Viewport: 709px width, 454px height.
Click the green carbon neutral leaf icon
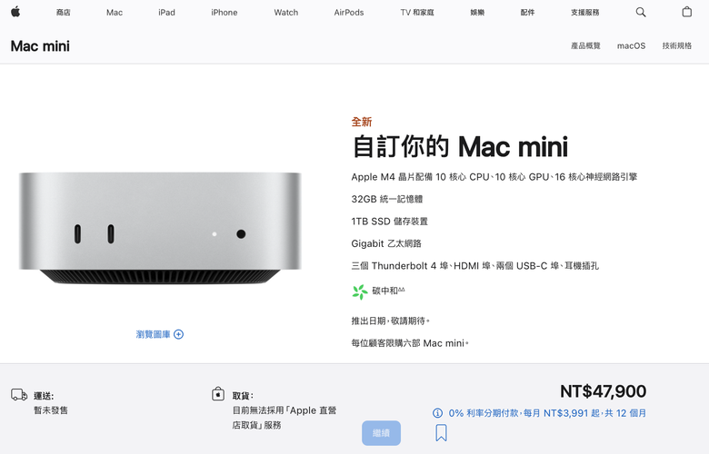click(x=360, y=291)
